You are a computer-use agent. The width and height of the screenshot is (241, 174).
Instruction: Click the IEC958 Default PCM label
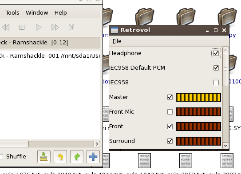(x=137, y=68)
